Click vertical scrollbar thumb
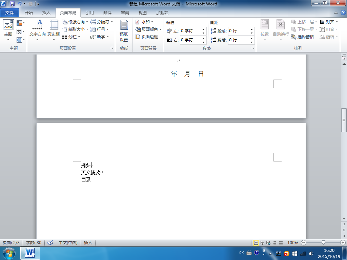The image size is (347, 260). pos(344,120)
